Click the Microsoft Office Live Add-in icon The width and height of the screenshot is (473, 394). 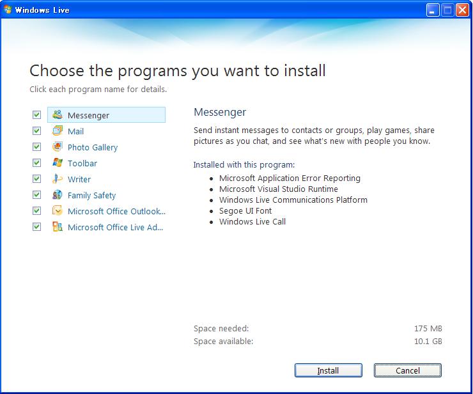pos(58,226)
